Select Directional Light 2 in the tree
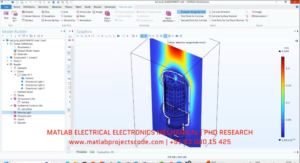The image size is (300, 163). (35, 85)
